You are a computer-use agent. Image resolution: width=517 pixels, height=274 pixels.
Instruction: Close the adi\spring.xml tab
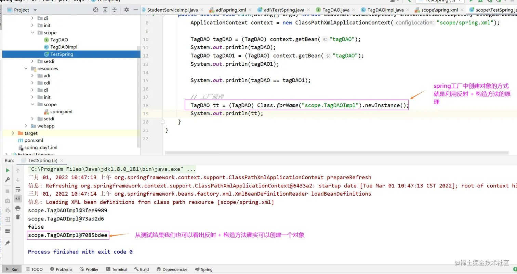coord(250,10)
